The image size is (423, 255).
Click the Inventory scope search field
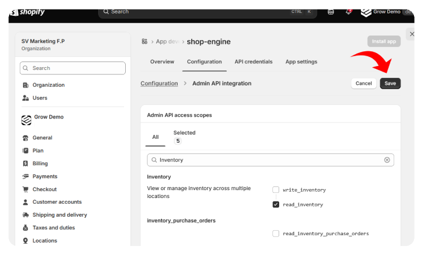[x=270, y=160]
